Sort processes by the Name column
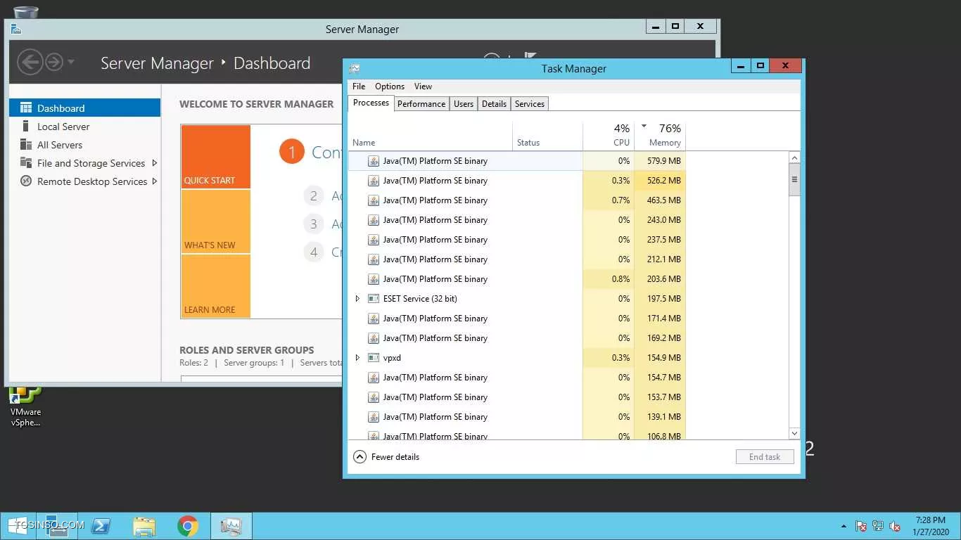This screenshot has height=540, width=961. click(x=431, y=135)
